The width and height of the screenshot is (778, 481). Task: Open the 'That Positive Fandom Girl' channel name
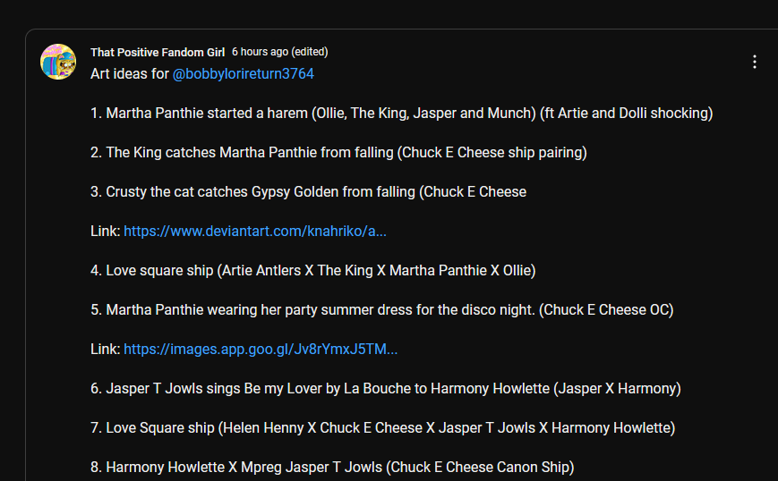tap(158, 53)
